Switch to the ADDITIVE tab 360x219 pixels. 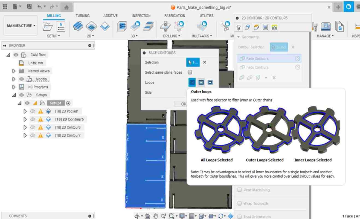pos(111,16)
